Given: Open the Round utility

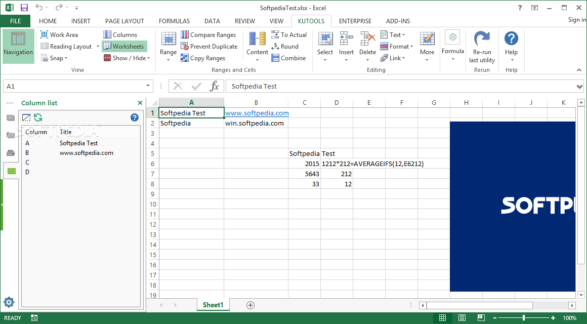Looking at the screenshot, I should [x=285, y=47].
